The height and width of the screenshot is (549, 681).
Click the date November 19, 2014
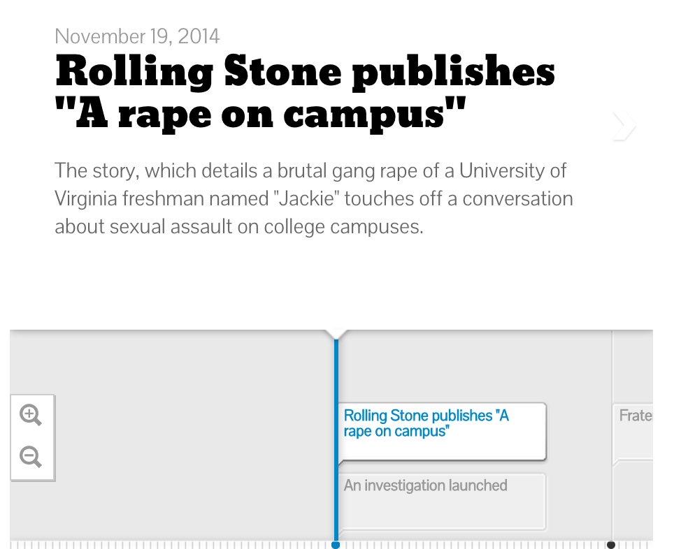[x=137, y=36]
